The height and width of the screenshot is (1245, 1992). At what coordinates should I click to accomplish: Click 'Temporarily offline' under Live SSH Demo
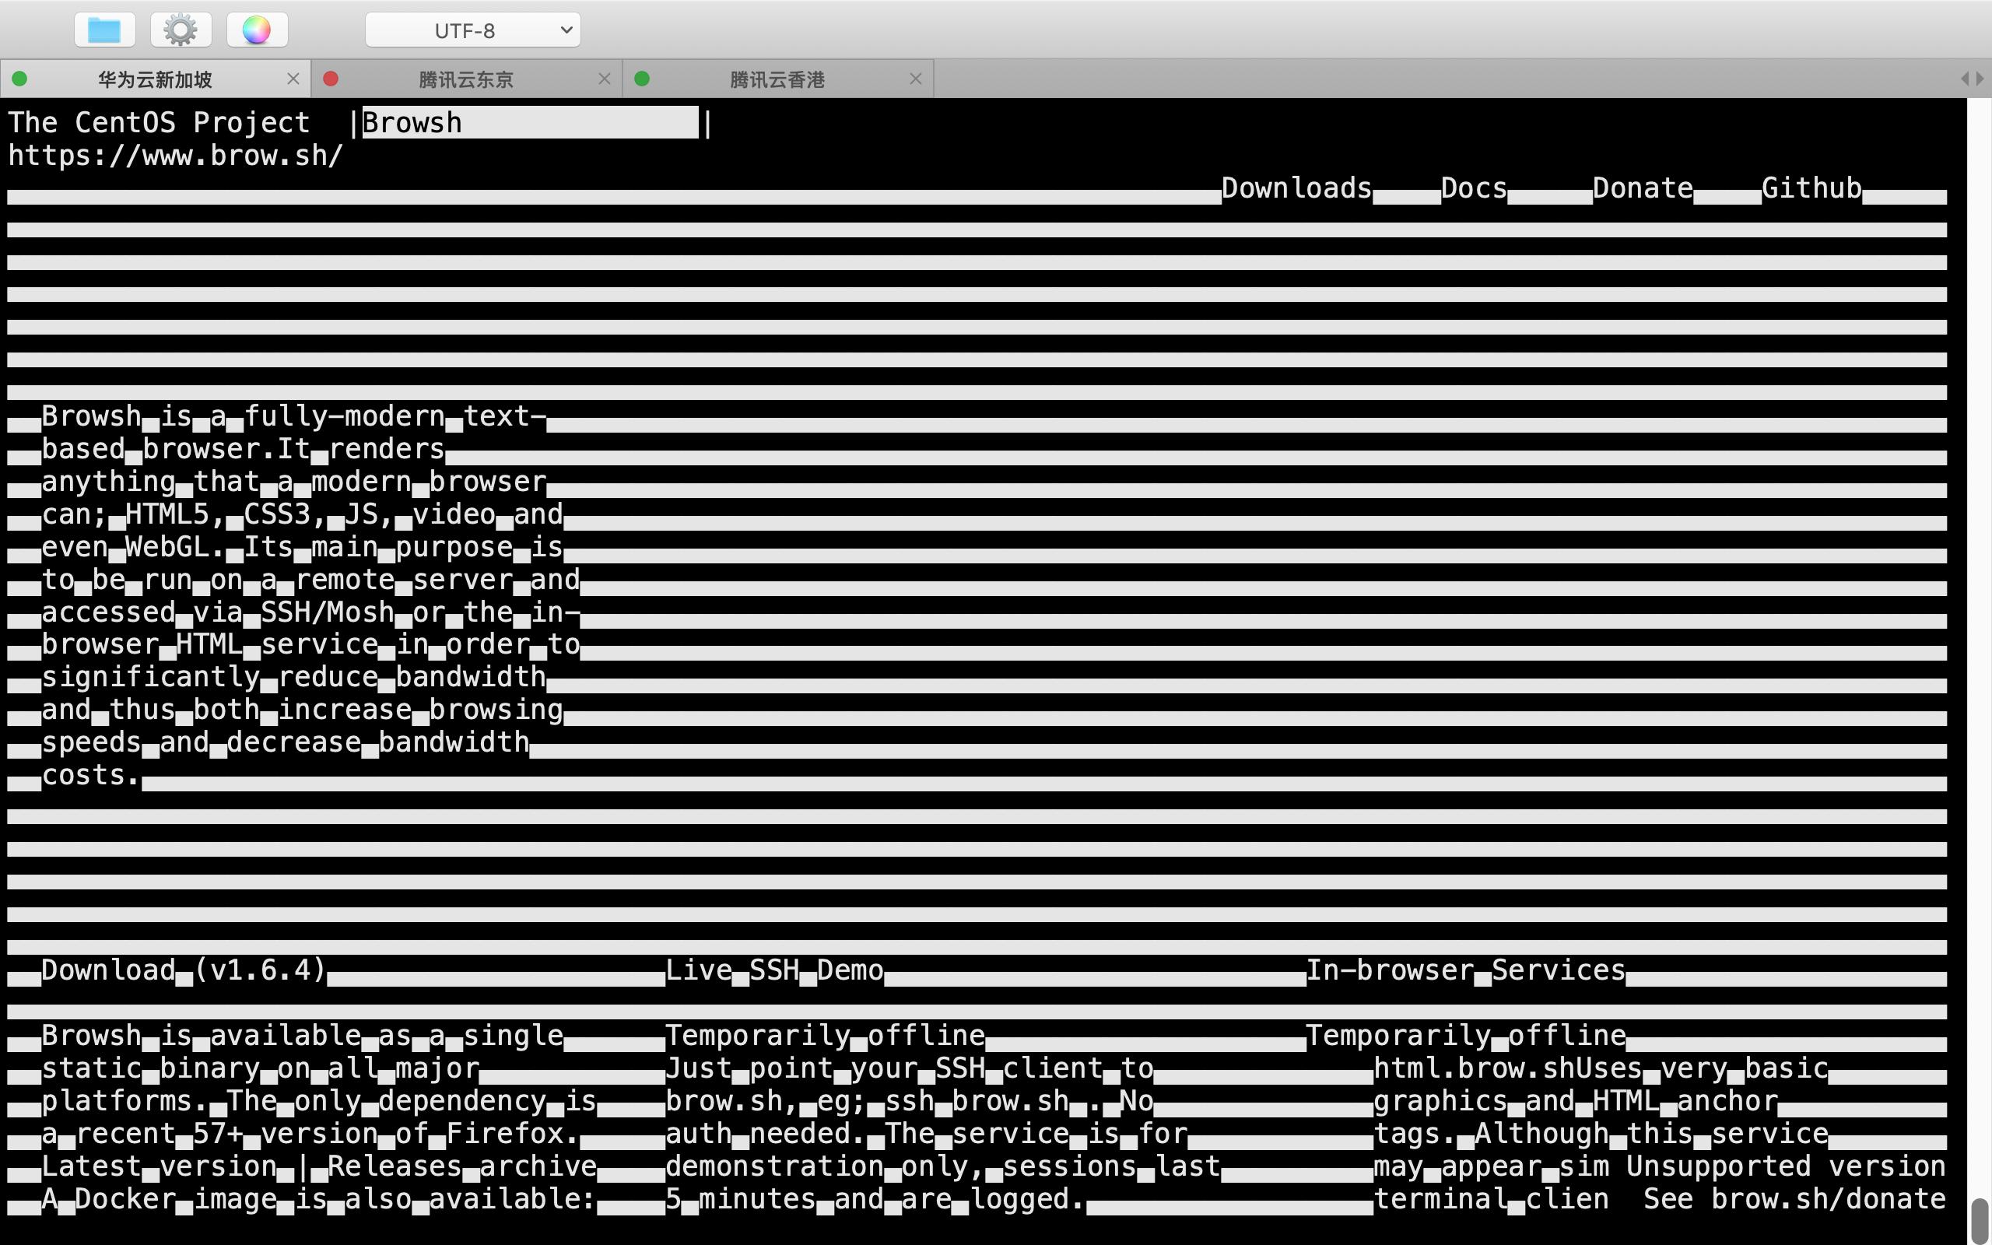[x=825, y=1036]
